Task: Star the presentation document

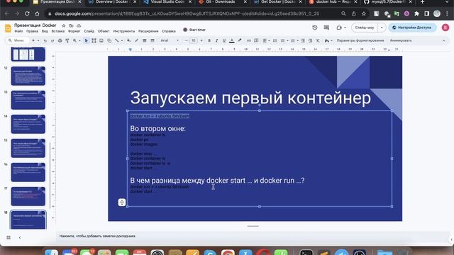Action: click(x=64, y=25)
